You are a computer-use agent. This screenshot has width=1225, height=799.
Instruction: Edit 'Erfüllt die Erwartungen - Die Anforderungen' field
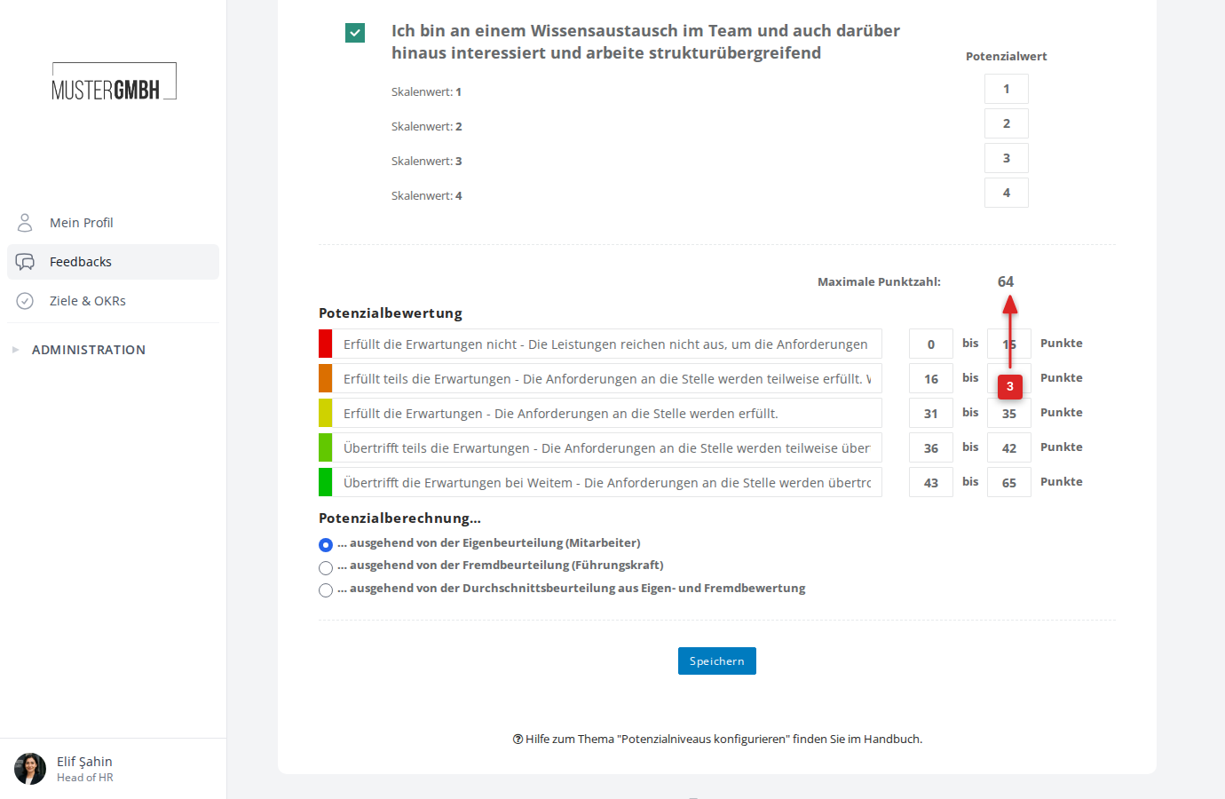(607, 413)
